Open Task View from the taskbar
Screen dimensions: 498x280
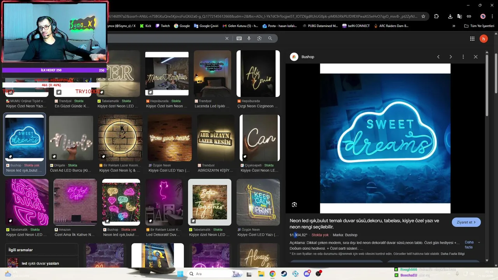pos(249,274)
